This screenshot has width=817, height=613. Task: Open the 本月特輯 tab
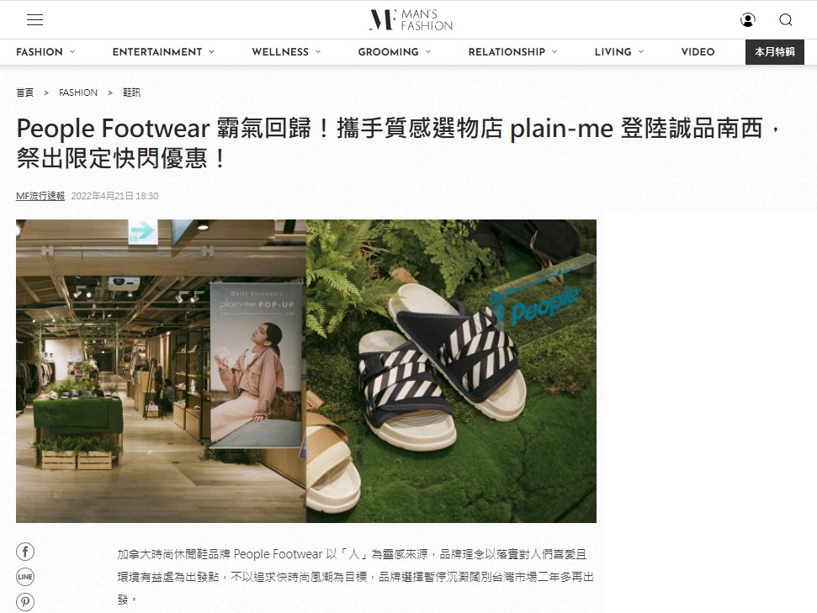(x=775, y=51)
